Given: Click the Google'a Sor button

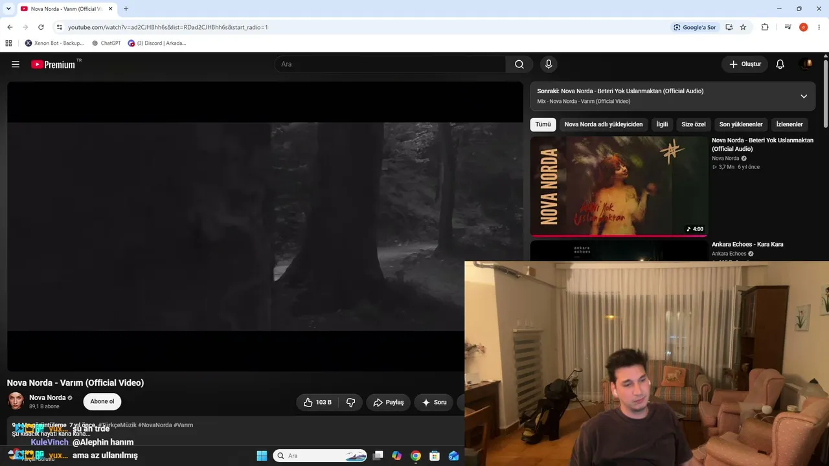Looking at the screenshot, I should click(x=694, y=27).
